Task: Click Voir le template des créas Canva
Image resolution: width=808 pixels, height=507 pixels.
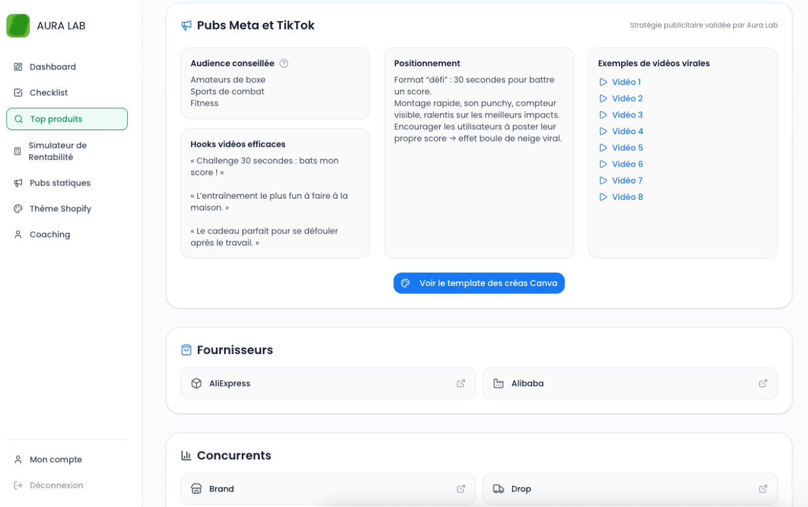Action: tap(479, 283)
